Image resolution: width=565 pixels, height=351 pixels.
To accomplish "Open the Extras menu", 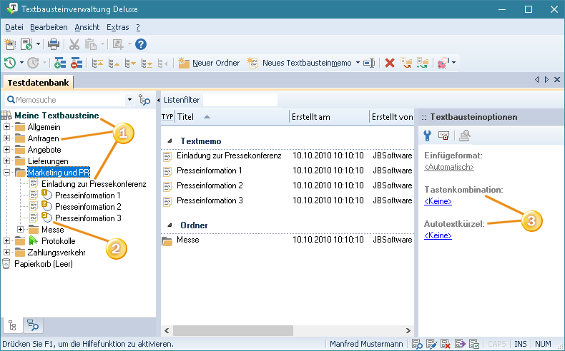I will coord(117,27).
